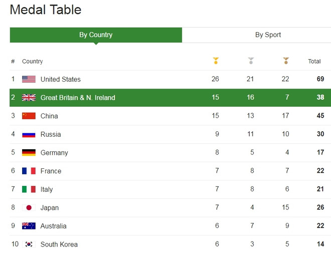
Task: Click the South Korea flag icon
Action: point(29,244)
